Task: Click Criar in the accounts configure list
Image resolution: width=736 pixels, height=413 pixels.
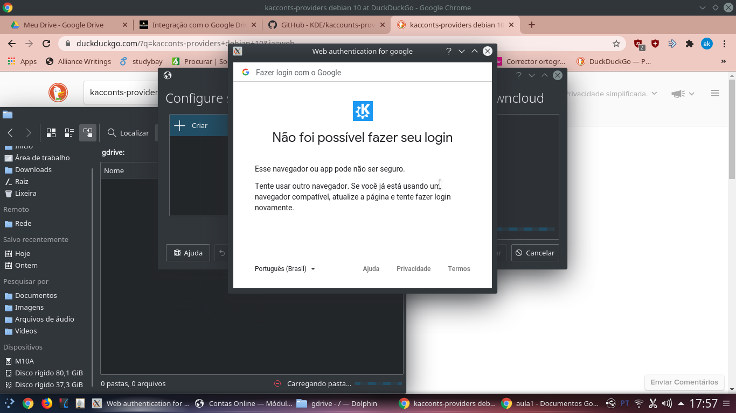Action: (x=199, y=125)
